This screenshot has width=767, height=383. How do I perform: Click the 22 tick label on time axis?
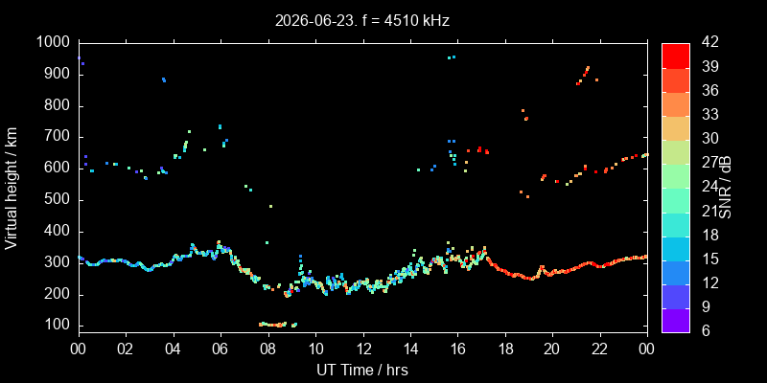[x=600, y=350]
